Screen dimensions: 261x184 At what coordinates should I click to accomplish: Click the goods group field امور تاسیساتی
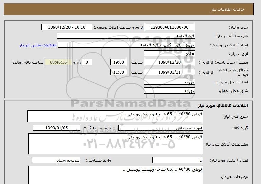tap(161, 128)
